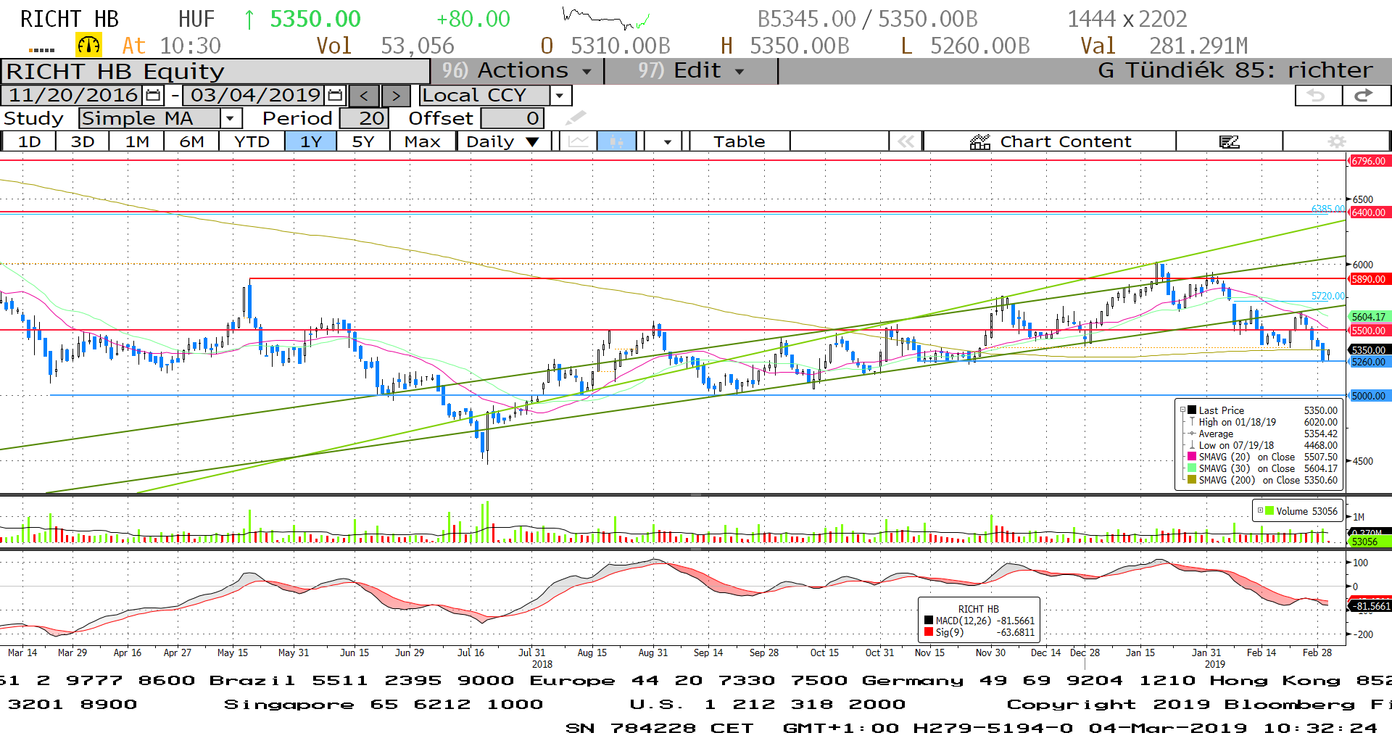This screenshot has height=754, width=1392.
Task: Open the annotations toolbar icon
Action: click(1230, 141)
